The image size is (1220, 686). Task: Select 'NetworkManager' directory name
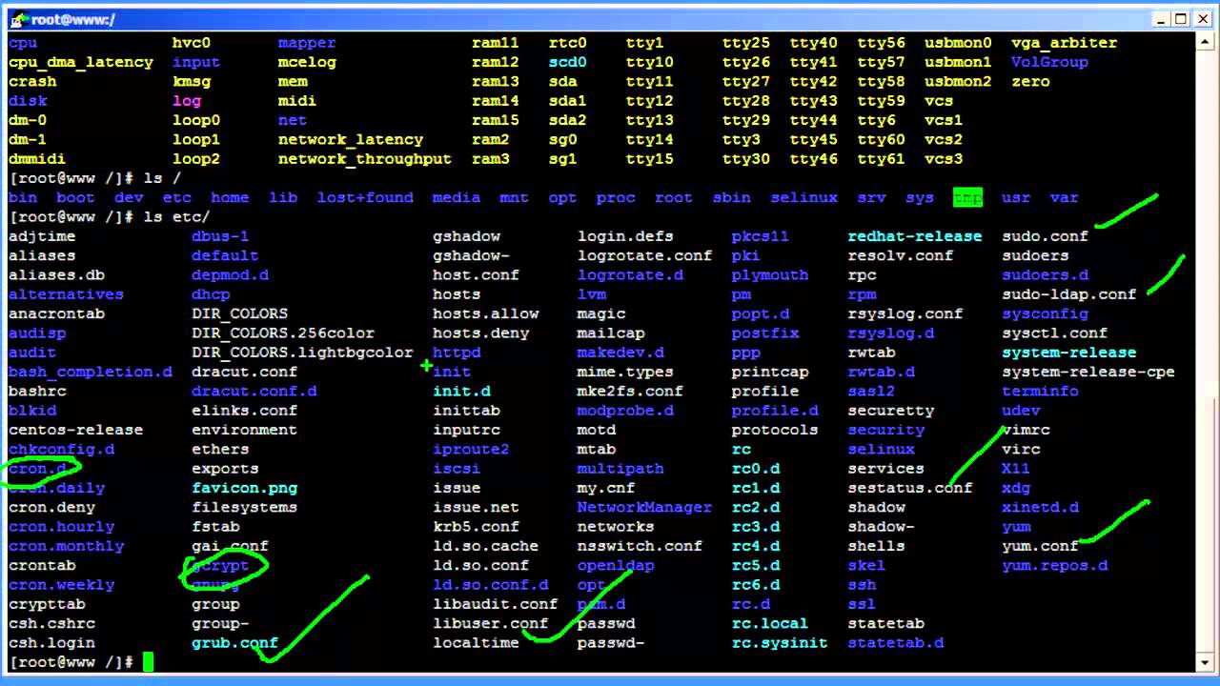click(644, 507)
